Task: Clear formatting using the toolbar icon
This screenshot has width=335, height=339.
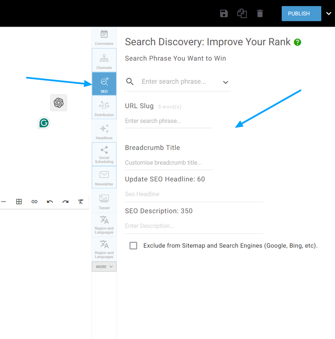Action: pos(81,202)
